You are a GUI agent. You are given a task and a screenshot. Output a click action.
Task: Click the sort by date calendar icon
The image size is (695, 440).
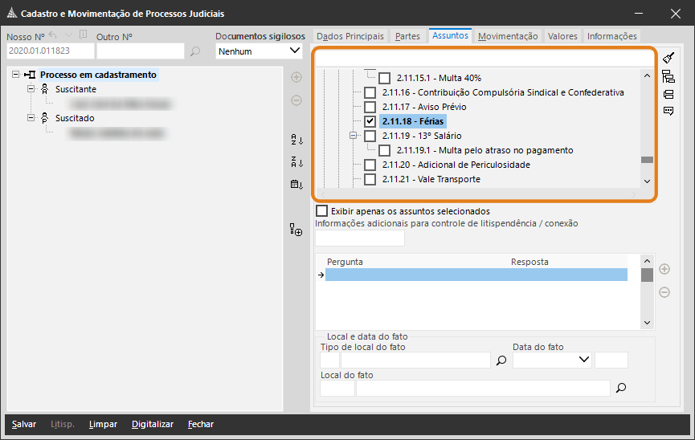coord(296,184)
